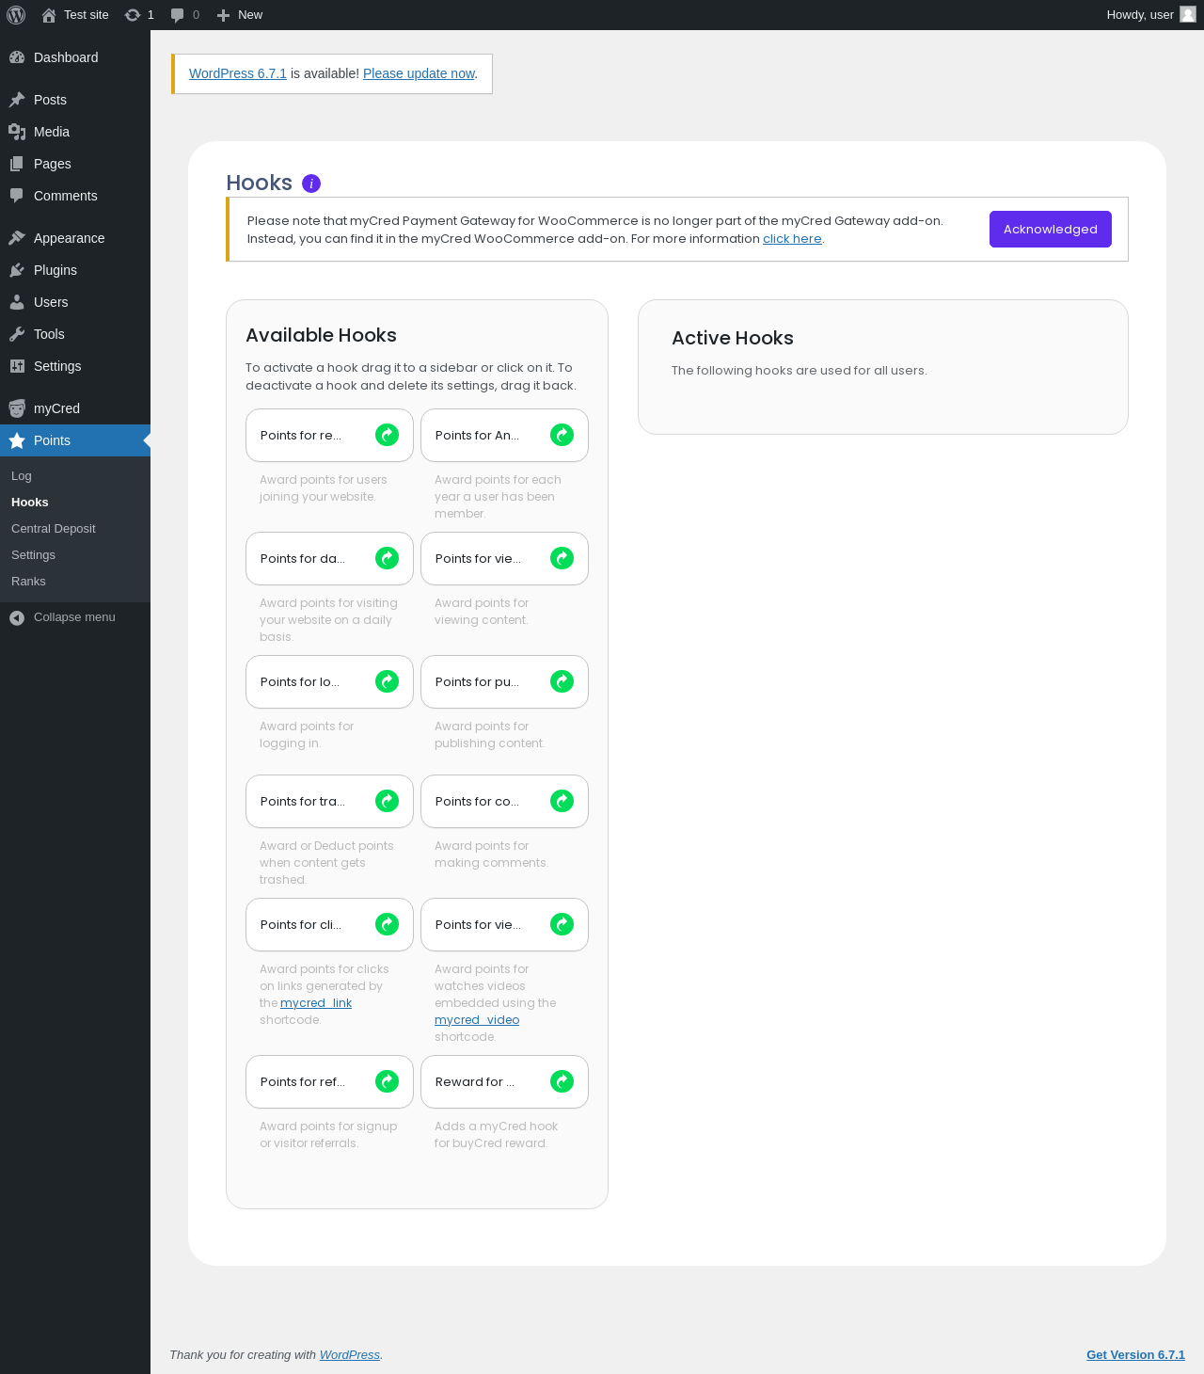
Task: Activate the watching videos hook arrow icon
Action: pyautogui.click(x=562, y=924)
